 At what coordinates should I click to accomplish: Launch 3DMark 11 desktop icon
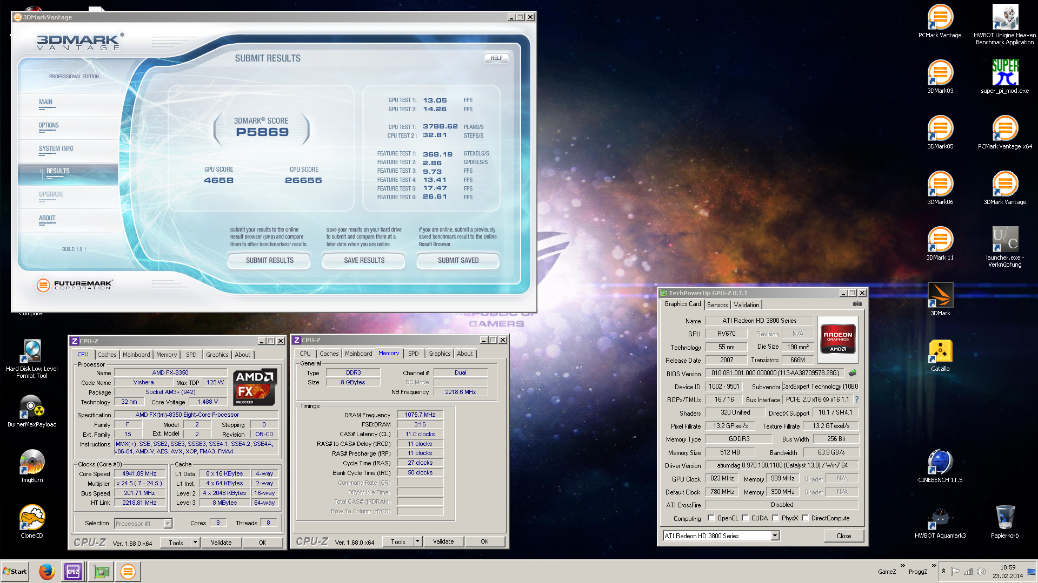click(940, 243)
